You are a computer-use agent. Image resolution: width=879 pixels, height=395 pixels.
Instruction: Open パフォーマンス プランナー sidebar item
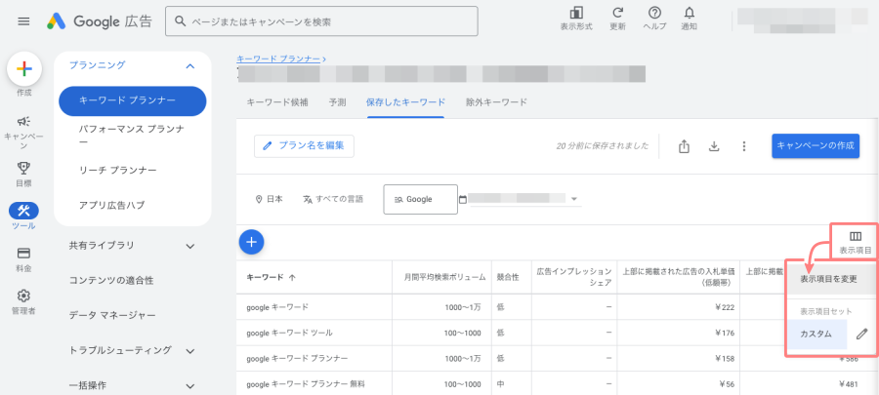tap(132, 136)
